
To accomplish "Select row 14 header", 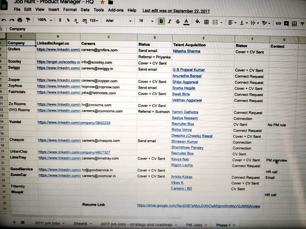I will [x=2, y=122].
